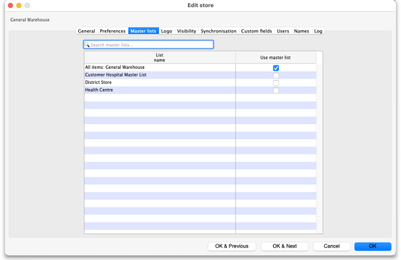Select the Logo tab
This screenshot has height=260, width=401.
[167, 31]
